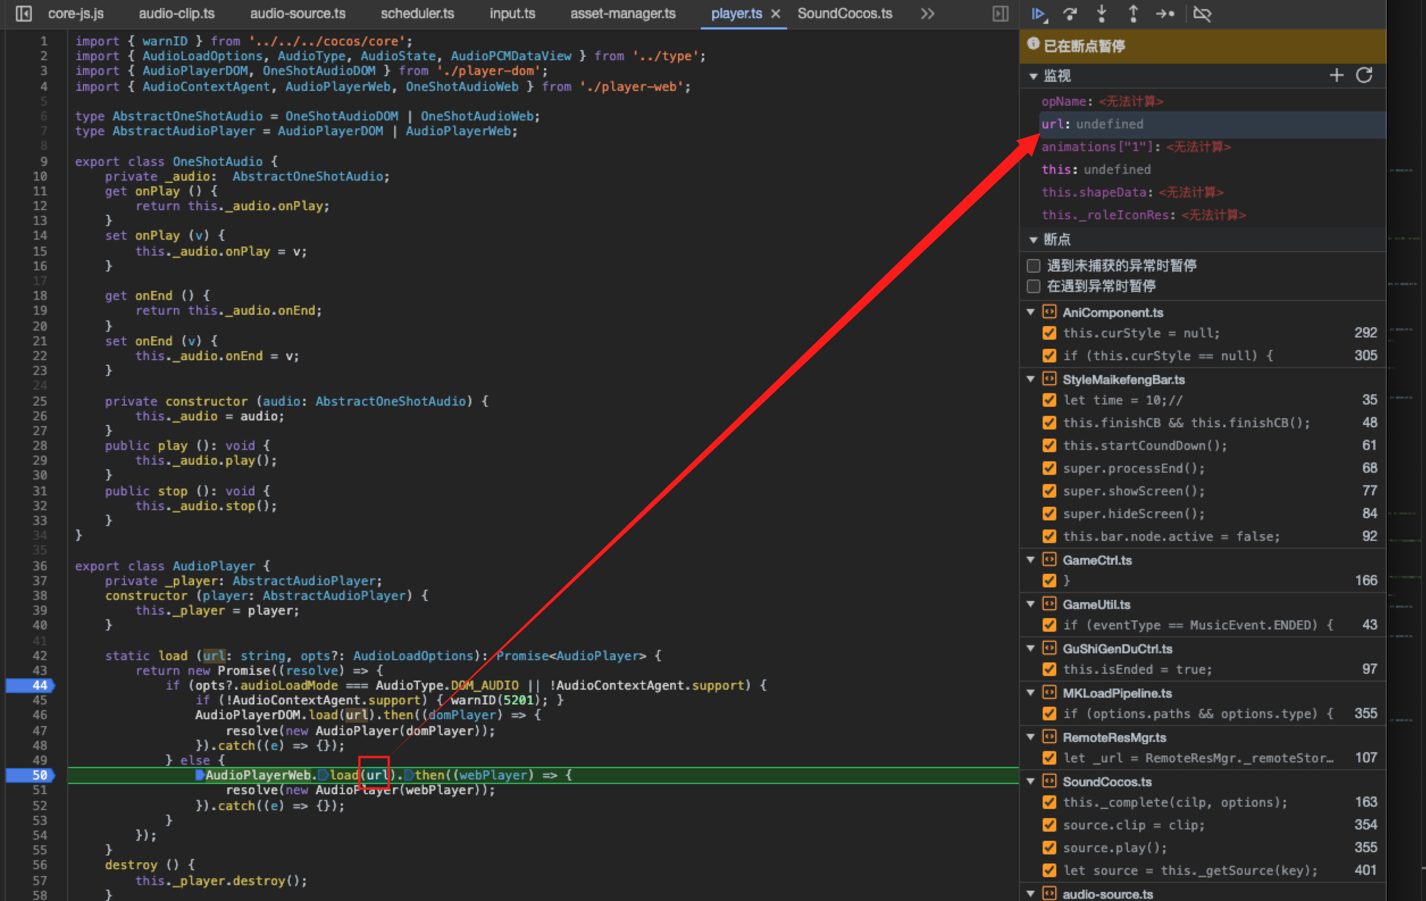
Task: Enable pause on caught exceptions checkbox
Action: pyautogui.click(x=1034, y=287)
